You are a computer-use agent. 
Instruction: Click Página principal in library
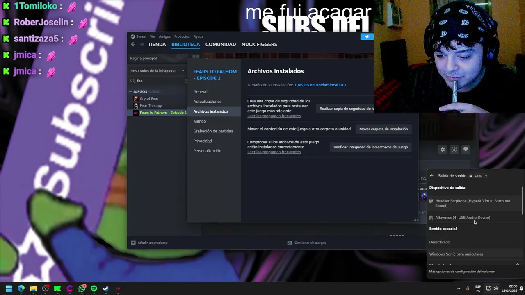point(160,59)
